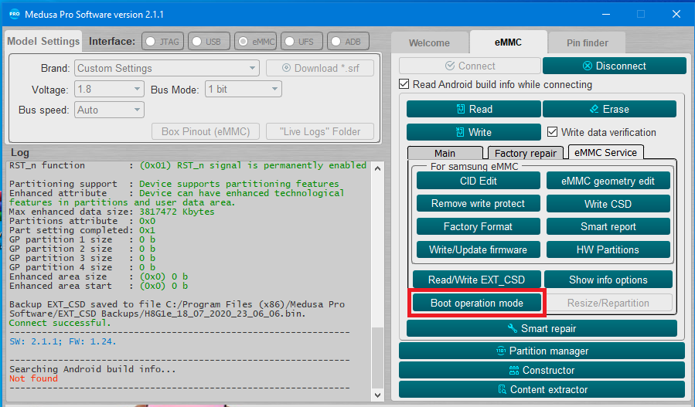Select the JTAG interface radio button
695x407 pixels.
click(x=151, y=42)
